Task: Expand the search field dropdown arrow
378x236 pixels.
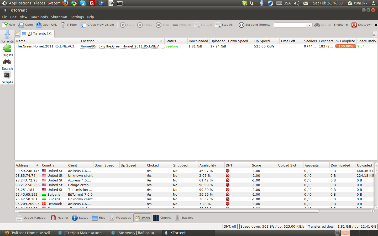Action: pos(309,25)
